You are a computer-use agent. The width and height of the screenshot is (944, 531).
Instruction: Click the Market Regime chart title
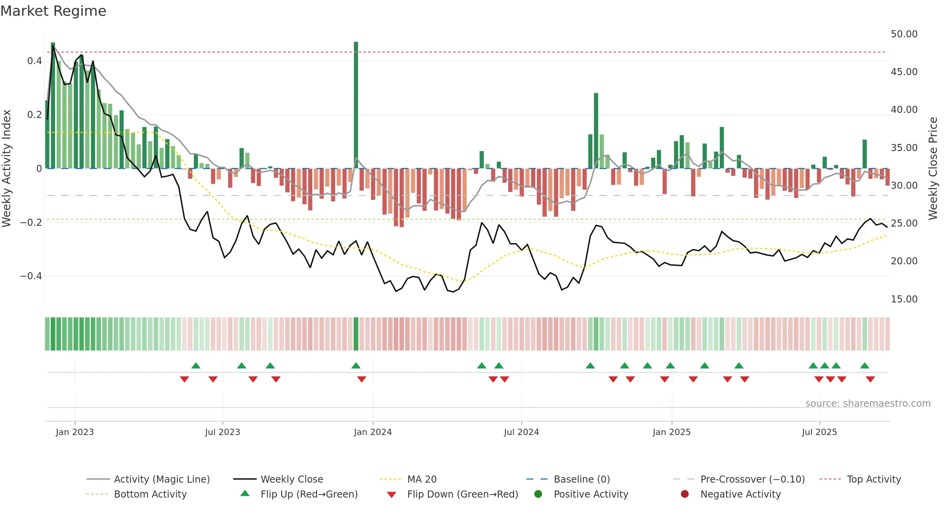pyautogui.click(x=53, y=11)
